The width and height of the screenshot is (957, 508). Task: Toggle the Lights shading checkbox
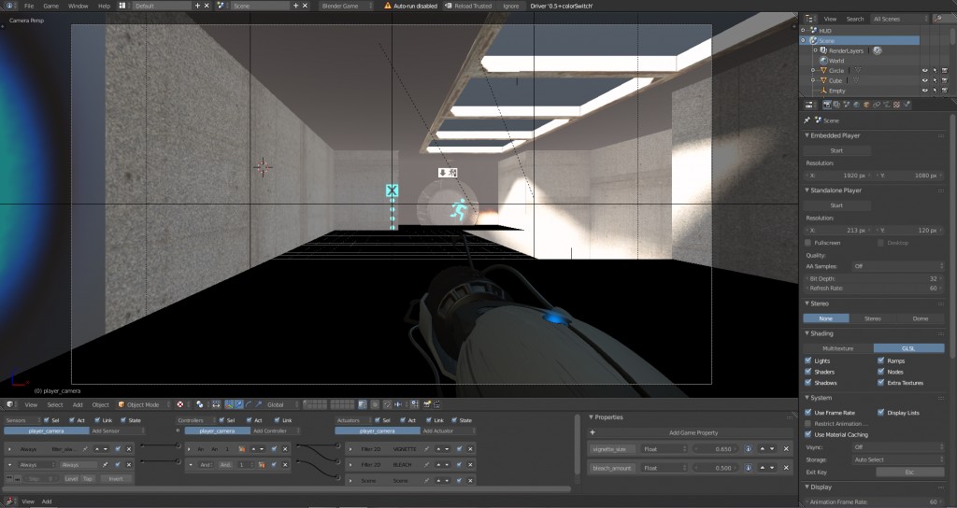tap(808, 360)
